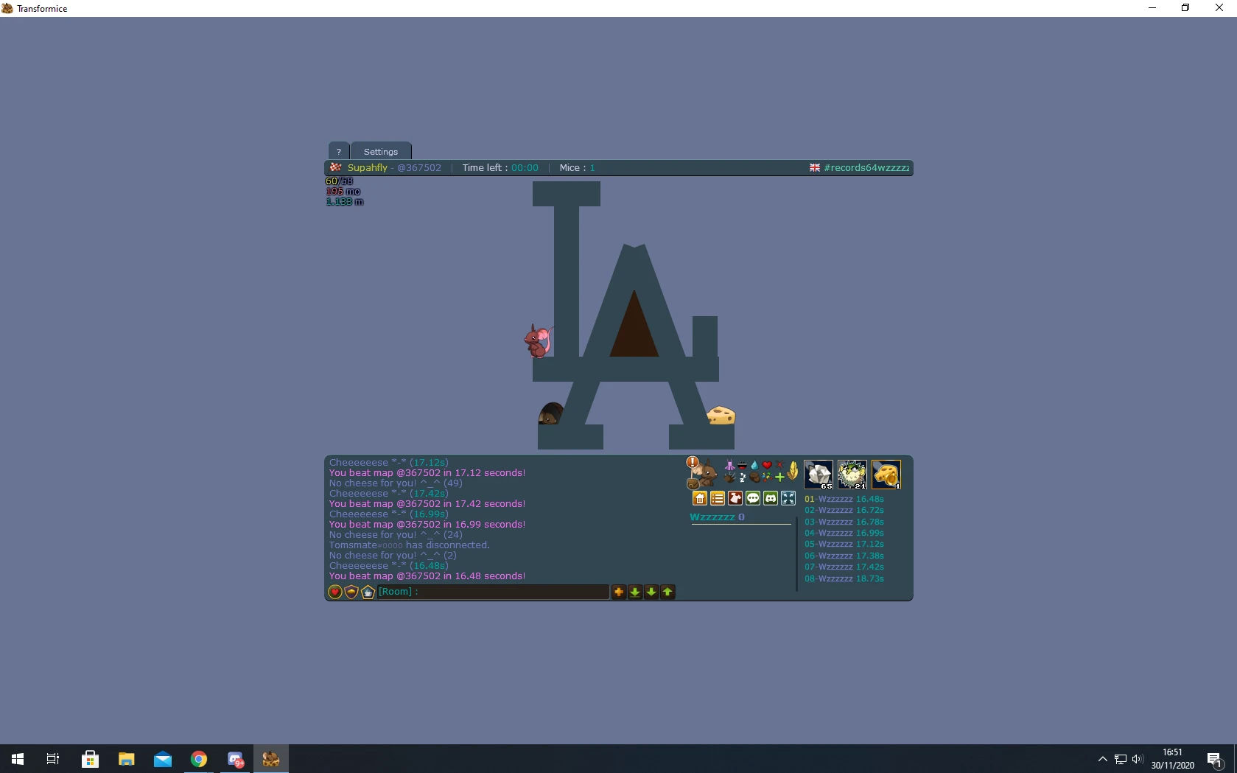Focus the [Room] chat input field
The width and height of the screenshot is (1237, 773).
493,592
